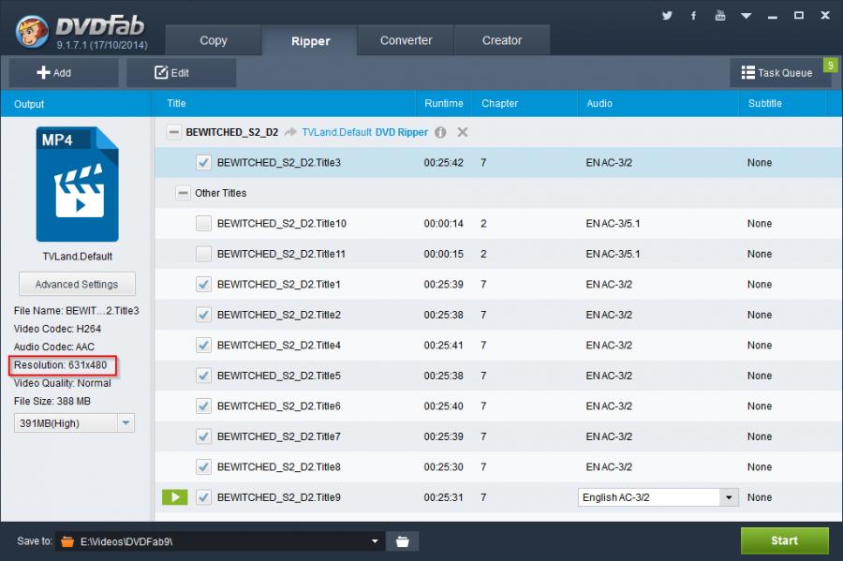Uncheck BEWITCHED_S2_D2.Title4
Viewport: 843px width, 561px height.
pos(203,345)
